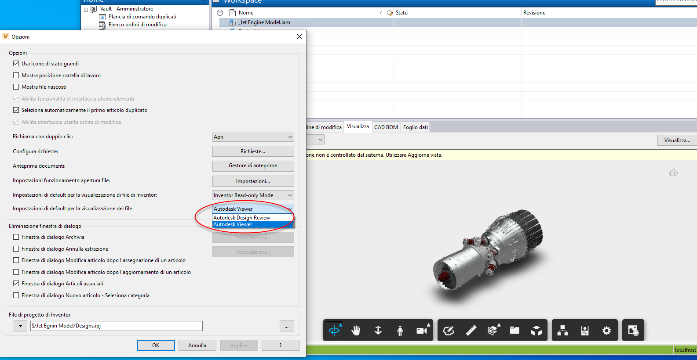The width and height of the screenshot is (697, 360).
Task: Click the Visualizza... button in preview pane
Action: [x=677, y=140]
